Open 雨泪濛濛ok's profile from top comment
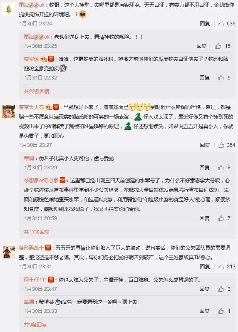Image resolution: width=238 pixels, height=332 pixels. point(32,5)
